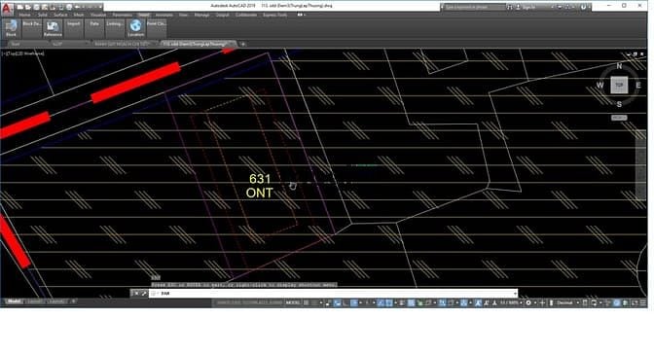
Task: Click the Location globe icon
Action: click(136, 26)
